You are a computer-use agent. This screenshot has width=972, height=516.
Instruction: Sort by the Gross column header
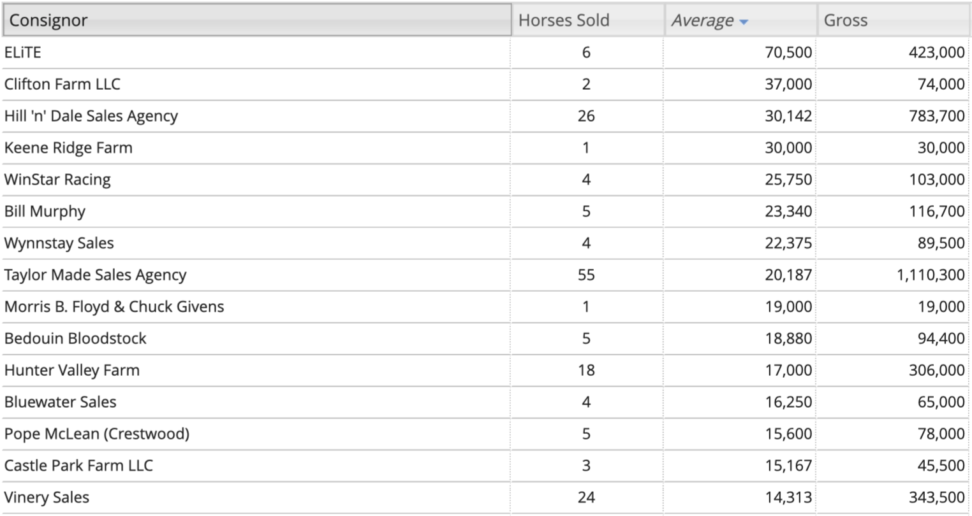click(x=894, y=20)
